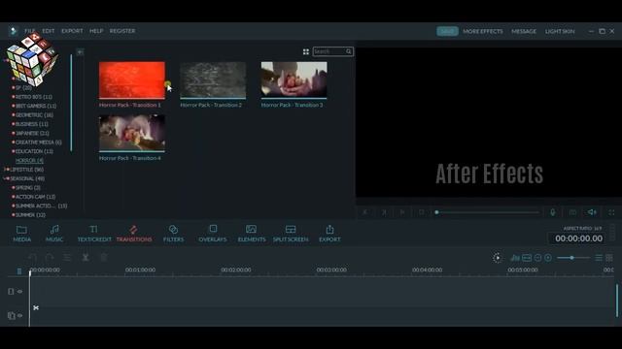Click the previous frame button under preview
The width and height of the screenshot is (622, 349).
point(365,212)
